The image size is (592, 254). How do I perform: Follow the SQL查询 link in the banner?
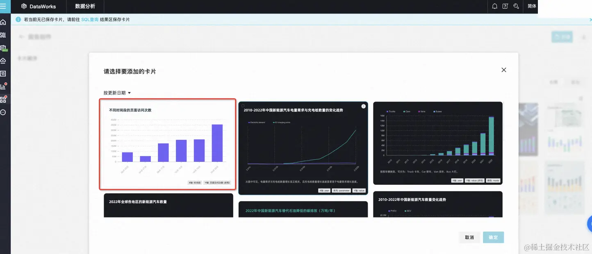tap(90, 19)
